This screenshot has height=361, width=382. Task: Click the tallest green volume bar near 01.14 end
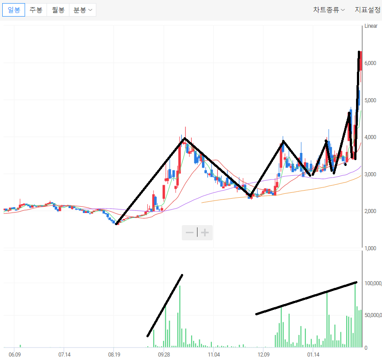355,315
